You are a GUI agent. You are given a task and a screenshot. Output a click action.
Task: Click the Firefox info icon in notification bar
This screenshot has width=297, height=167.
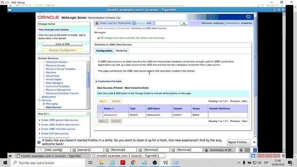tap(39, 142)
